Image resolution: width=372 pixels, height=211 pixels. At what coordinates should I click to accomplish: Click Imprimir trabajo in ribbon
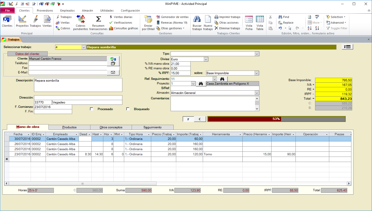point(227,17)
